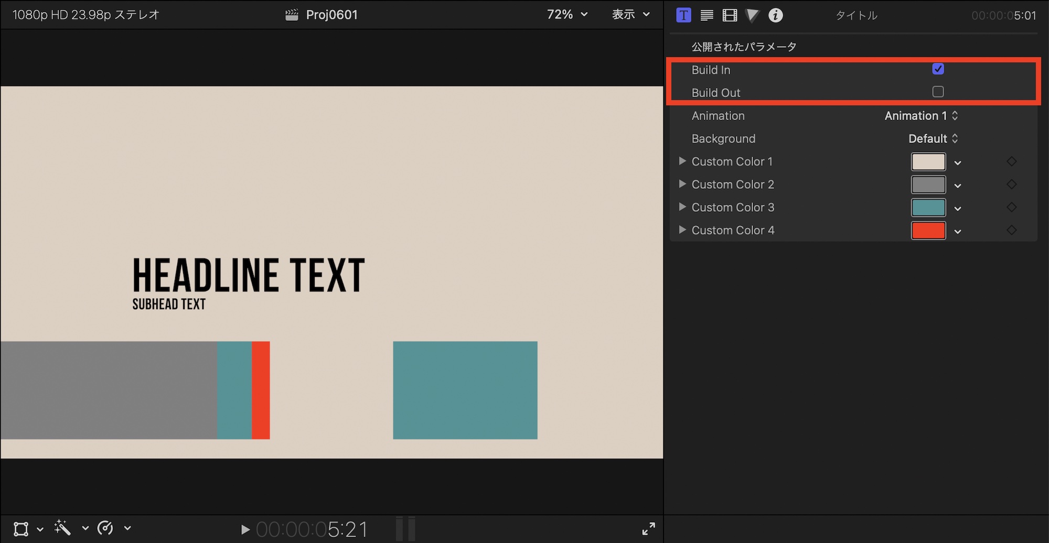This screenshot has height=543, width=1049.
Task: Click the Transform tool icon
Action: pyautogui.click(x=21, y=528)
